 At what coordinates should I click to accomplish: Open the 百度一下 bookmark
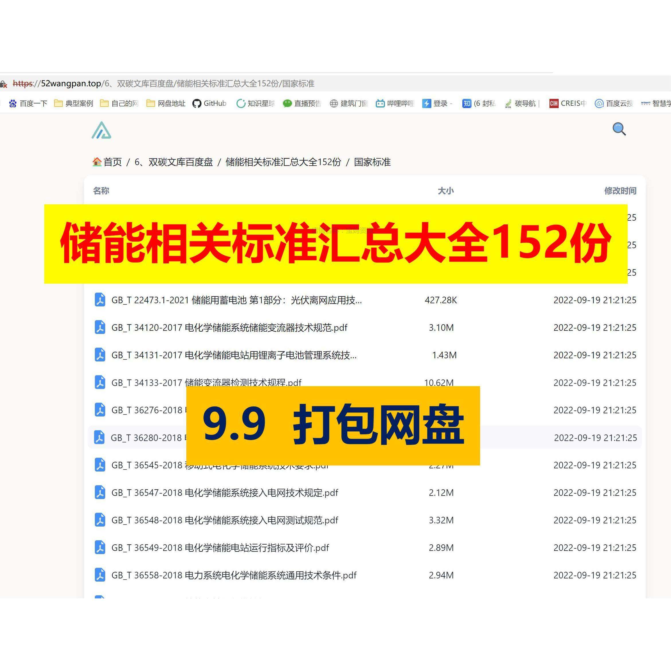[28, 103]
